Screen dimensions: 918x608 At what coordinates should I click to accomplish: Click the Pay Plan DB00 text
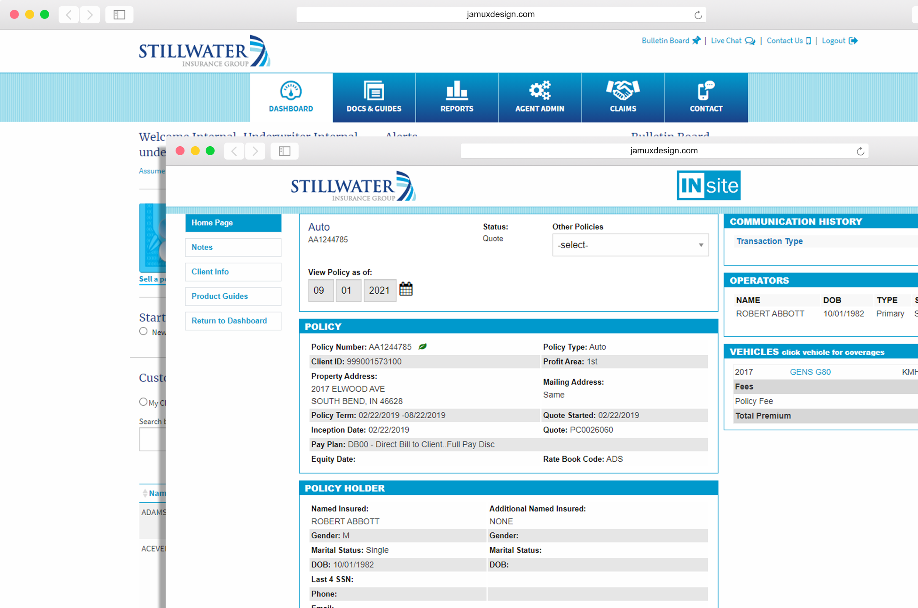click(x=421, y=445)
